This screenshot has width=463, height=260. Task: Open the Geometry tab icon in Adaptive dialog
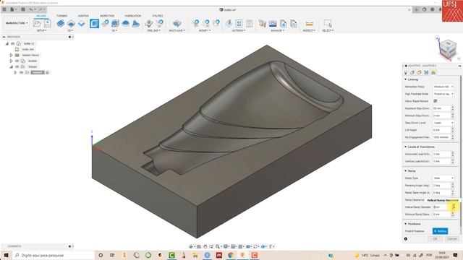point(412,72)
